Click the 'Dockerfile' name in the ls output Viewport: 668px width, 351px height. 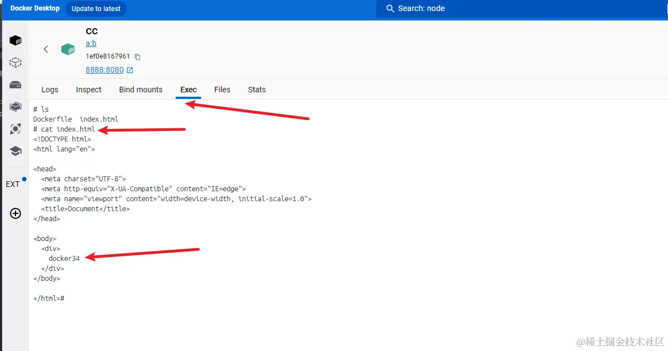tap(52, 119)
